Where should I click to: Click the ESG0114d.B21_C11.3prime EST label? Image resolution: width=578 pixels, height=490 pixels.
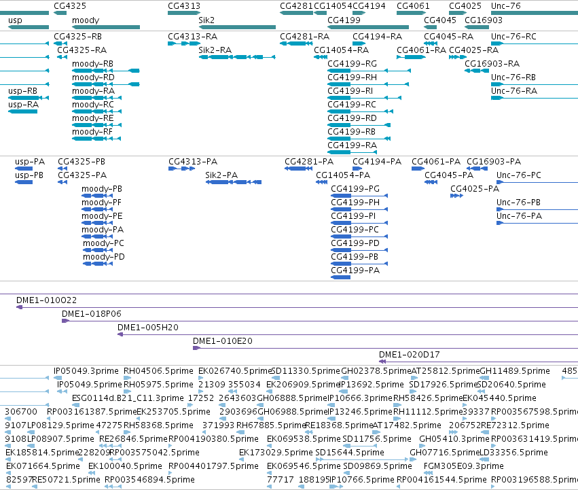(x=128, y=398)
